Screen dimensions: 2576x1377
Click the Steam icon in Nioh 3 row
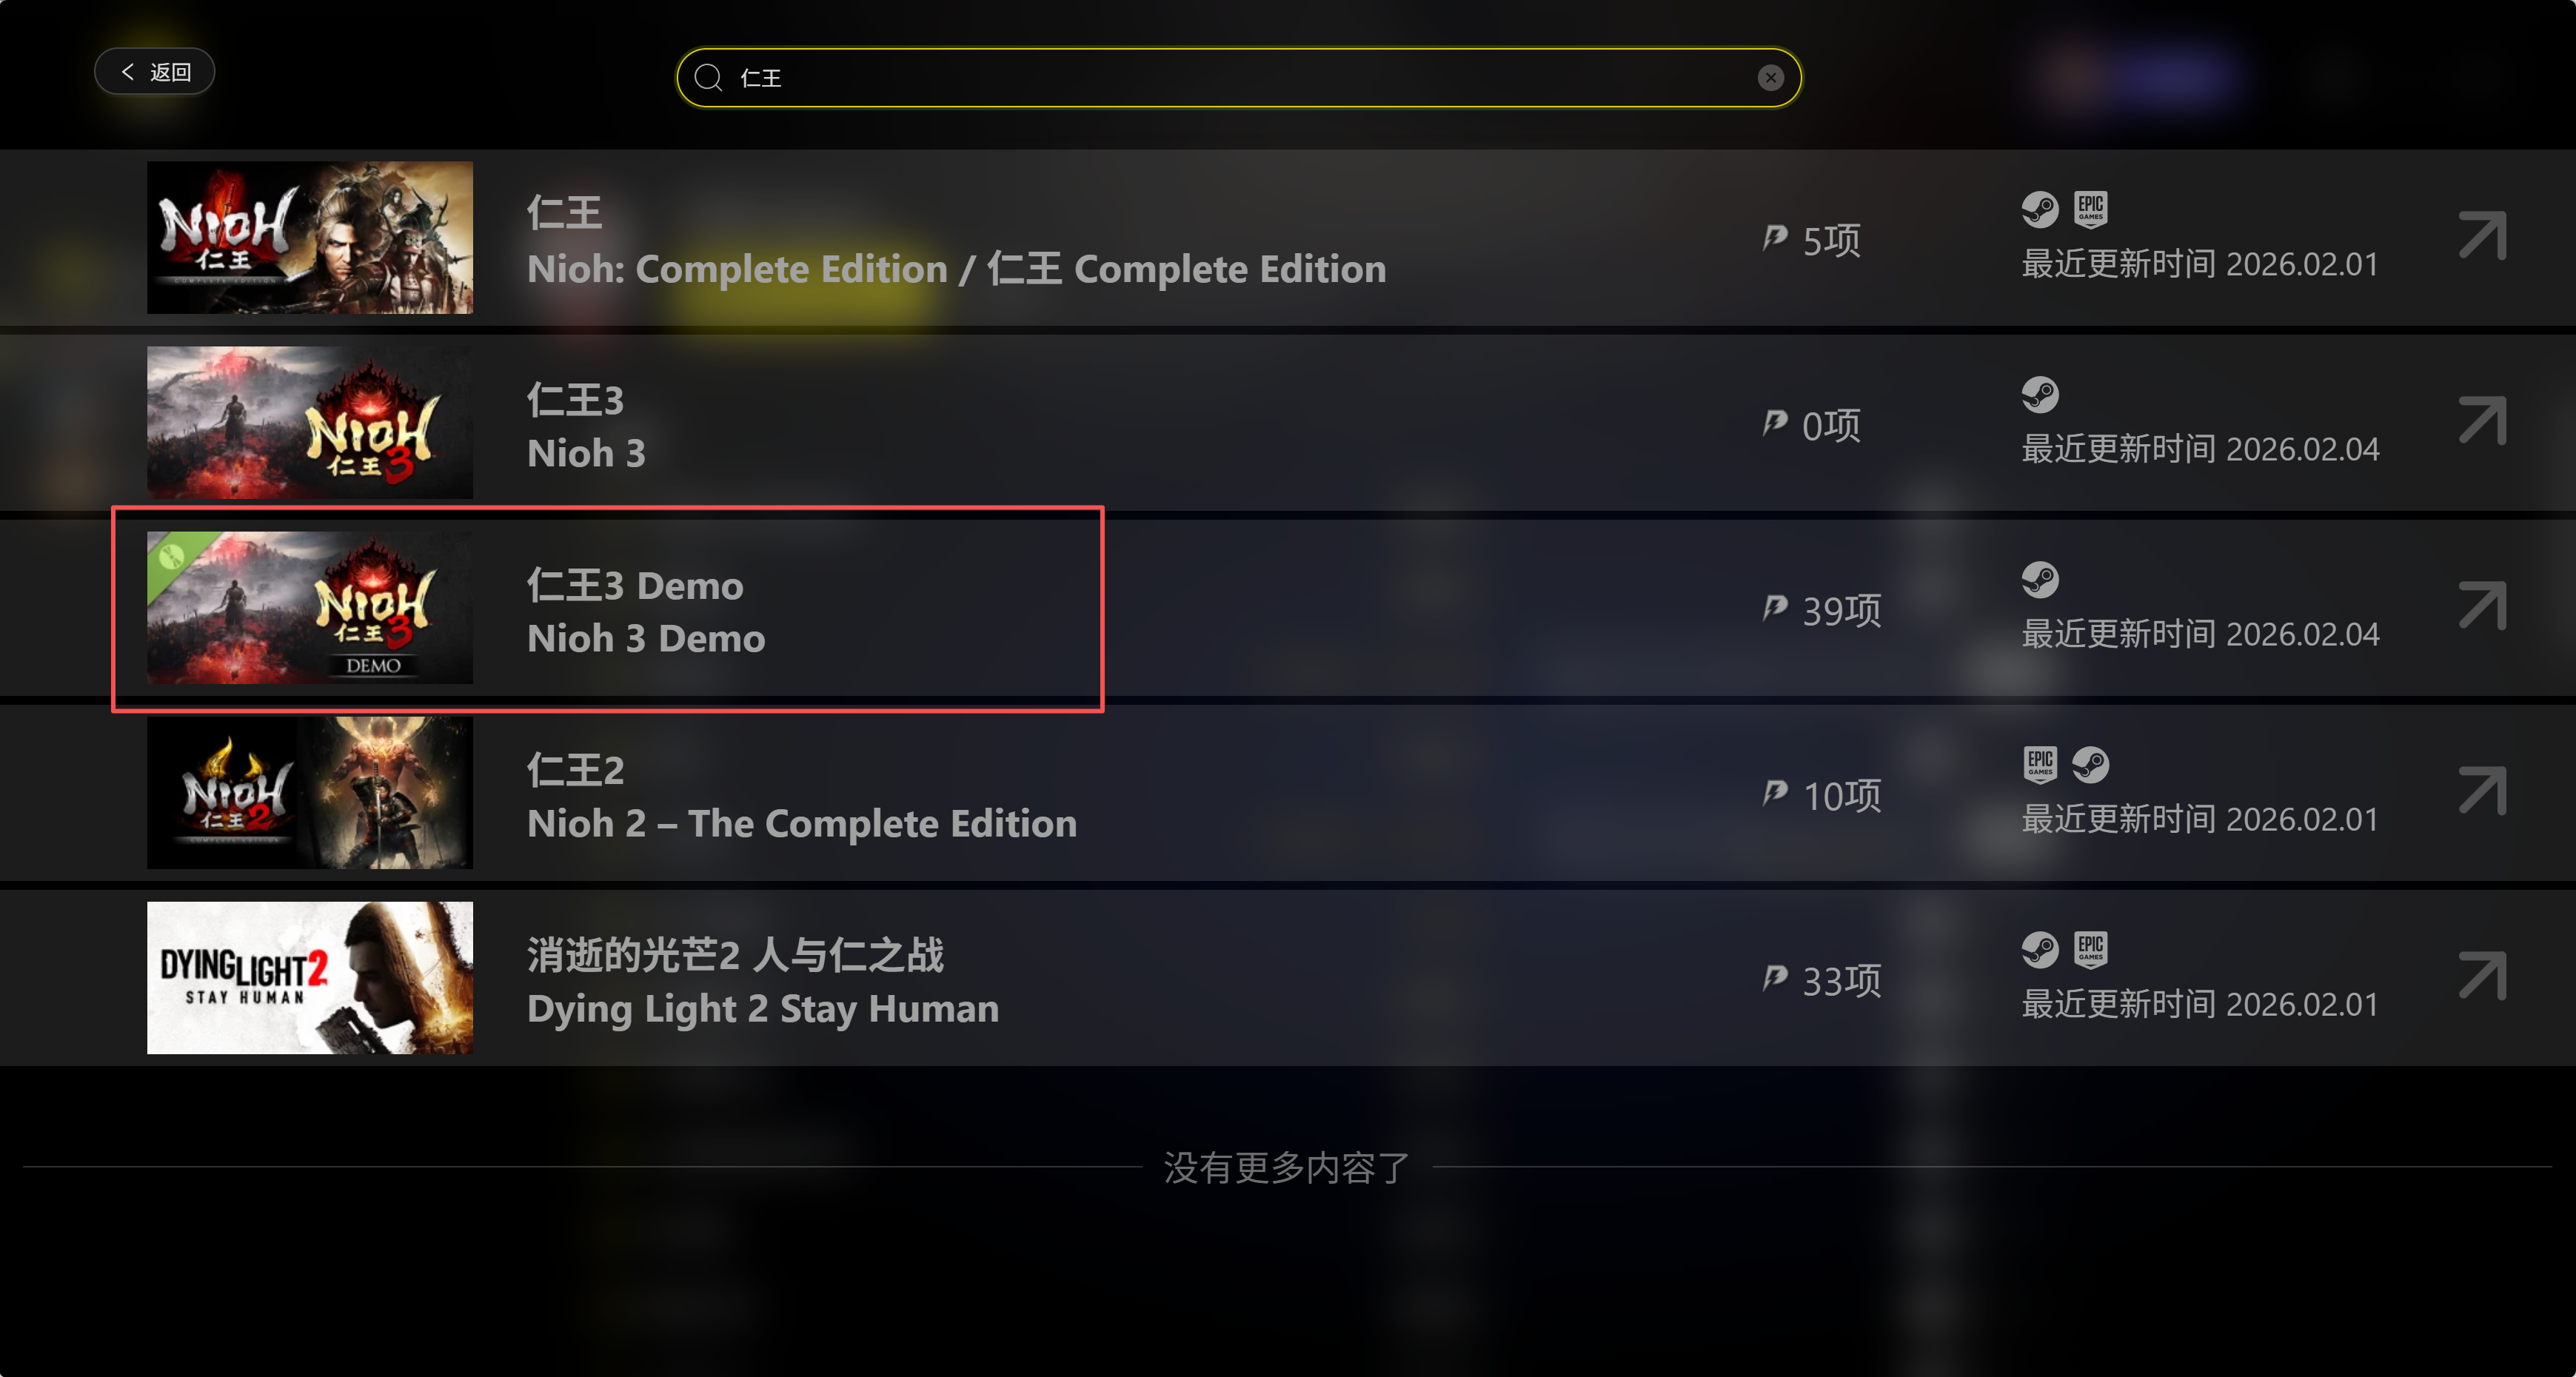[x=2040, y=394]
